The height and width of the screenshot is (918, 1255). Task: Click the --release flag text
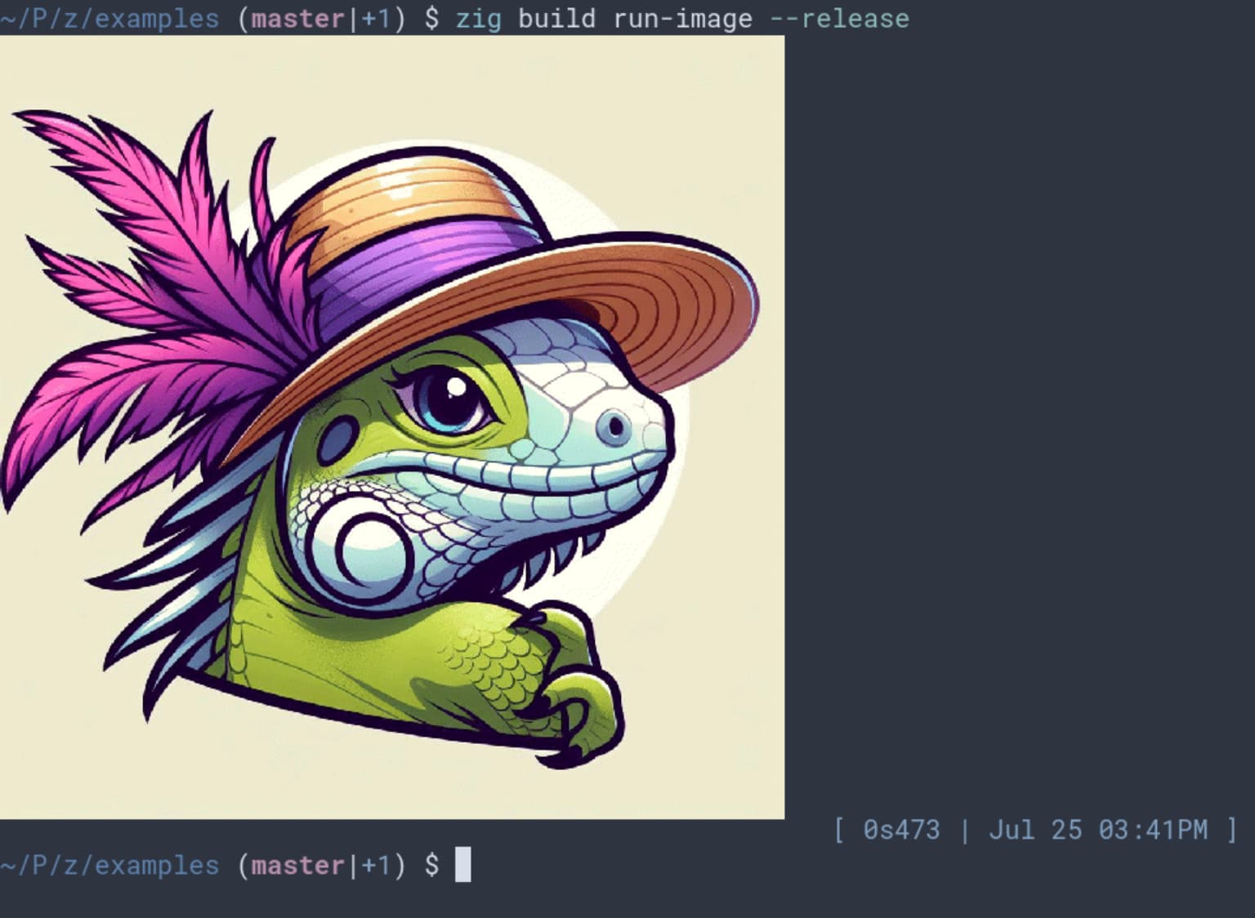[x=839, y=18]
